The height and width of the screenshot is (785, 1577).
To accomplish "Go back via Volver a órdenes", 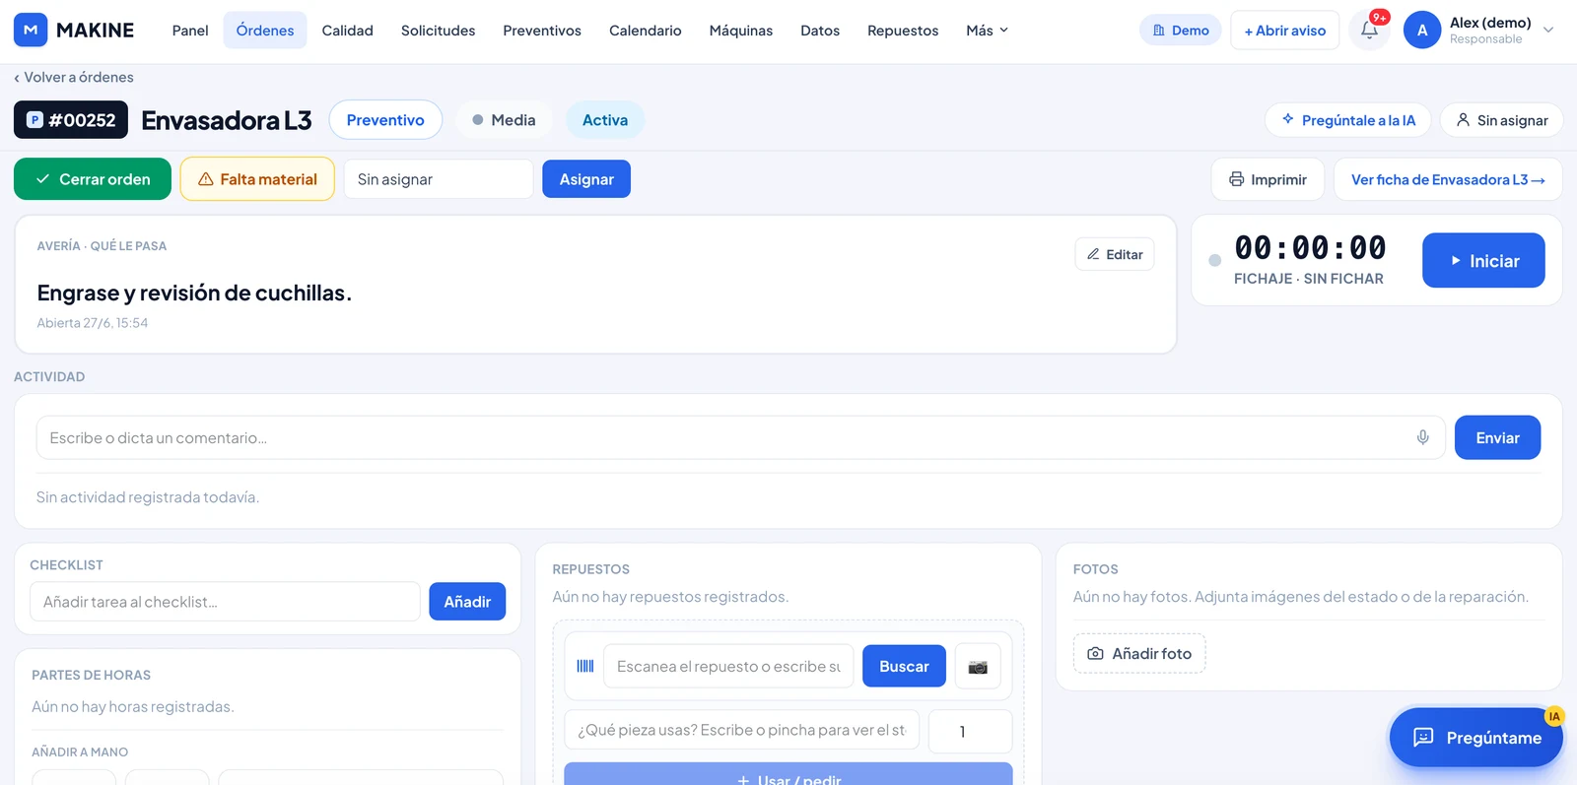I will point(74,77).
